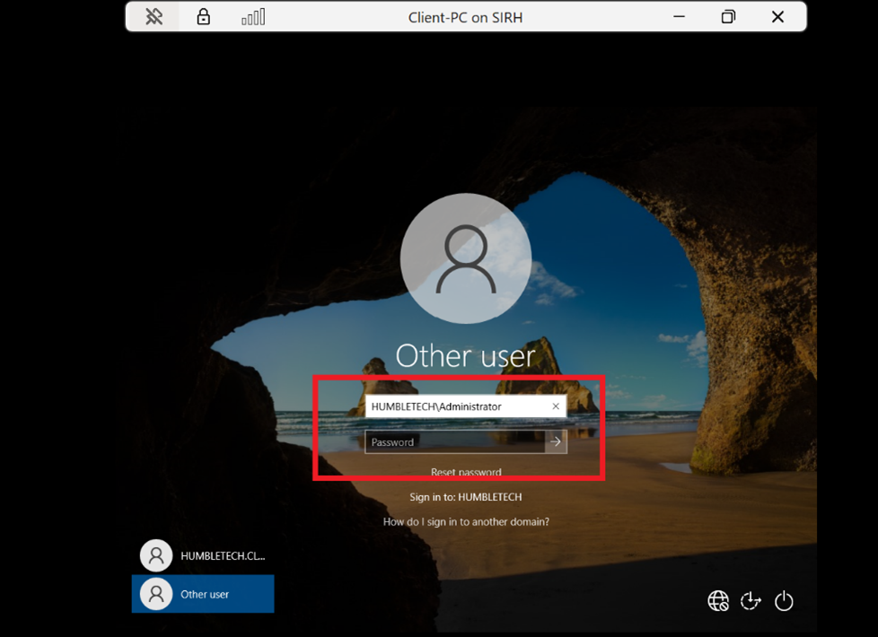This screenshot has height=637, width=878.
Task: Select the Other user account tile
Action: 203,594
